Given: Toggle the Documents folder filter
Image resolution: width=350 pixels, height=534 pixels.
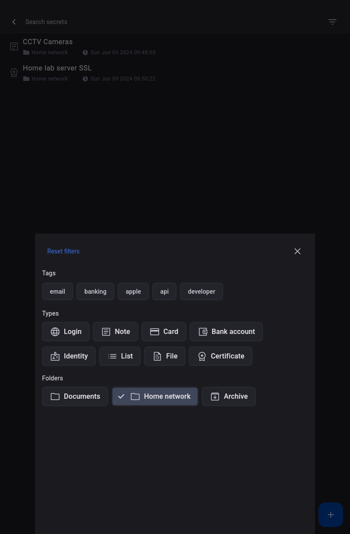Looking at the screenshot, I should point(75,397).
